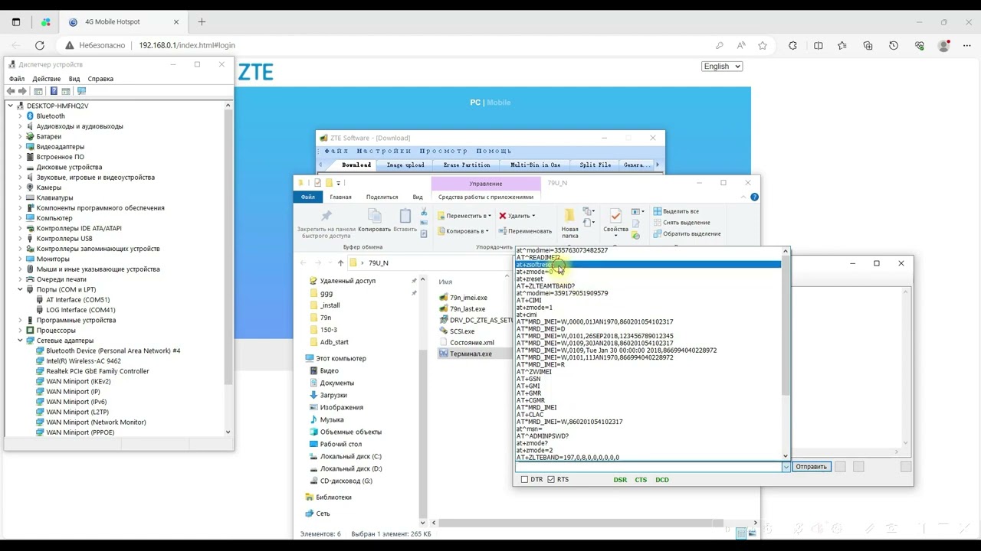Image resolution: width=981 pixels, height=551 pixels.
Task: Expand Контроллеры USB node
Action: [x=21, y=239]
